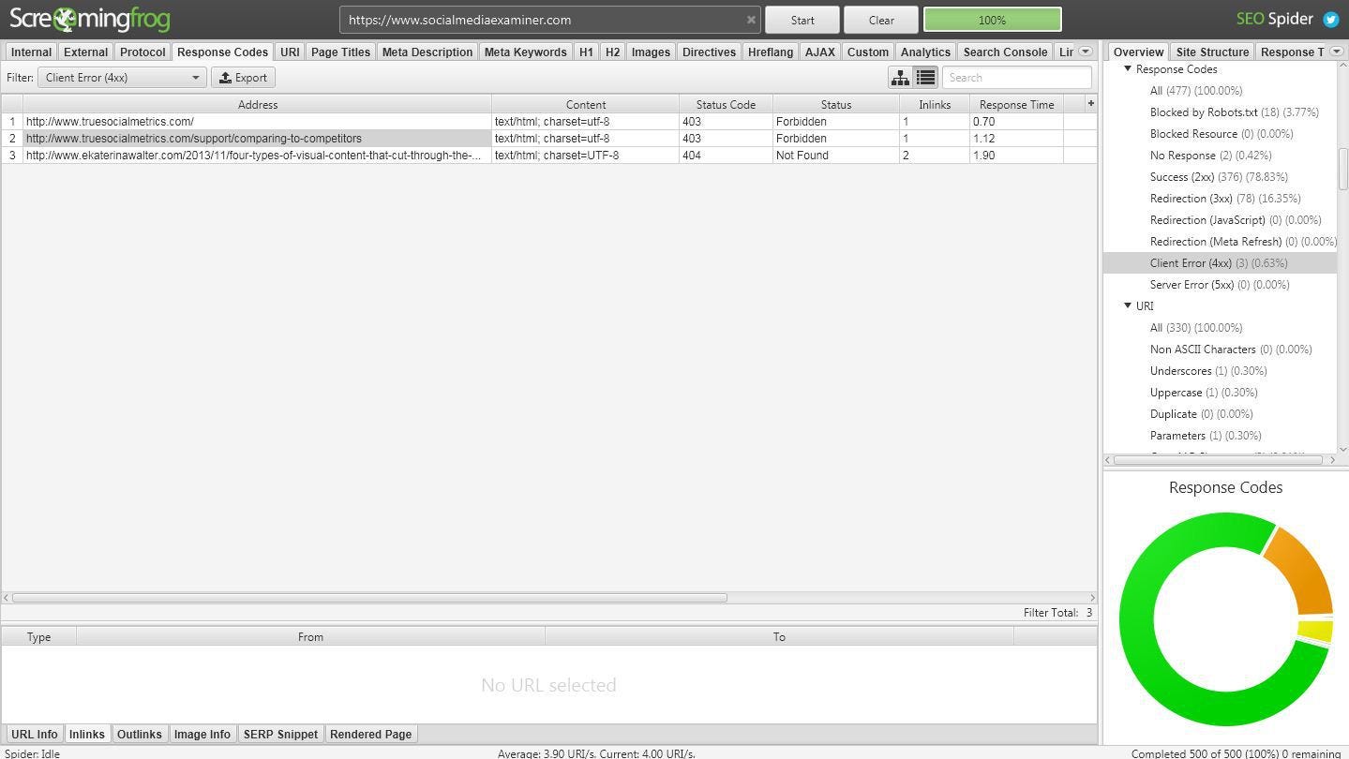Viewport: 1349px width, 759px height.
Task: Focus the URL address input field
Action: [551, 20]
